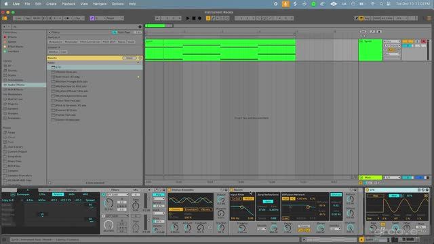Click the purple scale mode icon
Image resolution: width=434 pixels, height=244 pixels.
click(x=92, y=18)
